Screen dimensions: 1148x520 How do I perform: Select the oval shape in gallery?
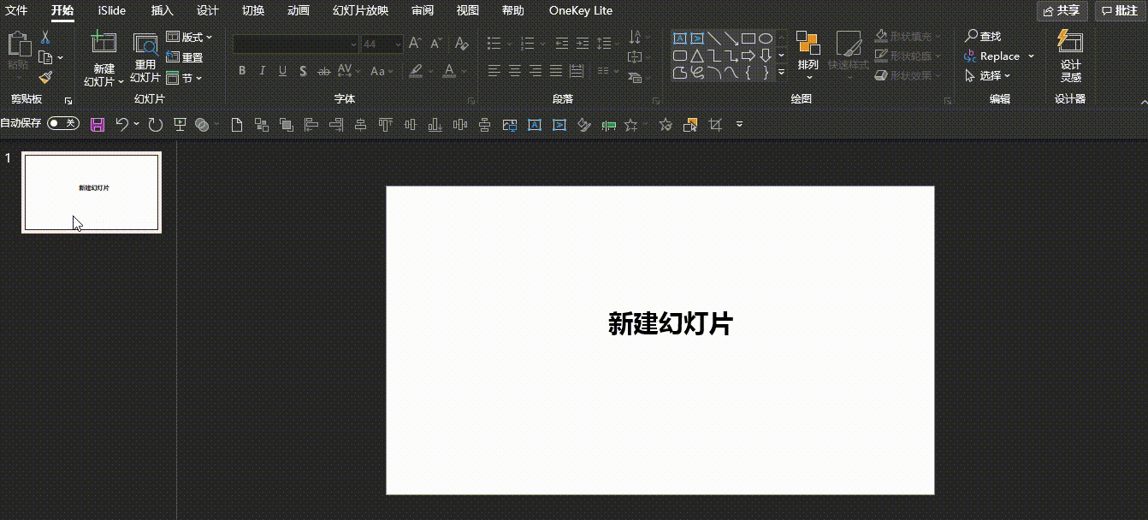(x=766, y=38)
